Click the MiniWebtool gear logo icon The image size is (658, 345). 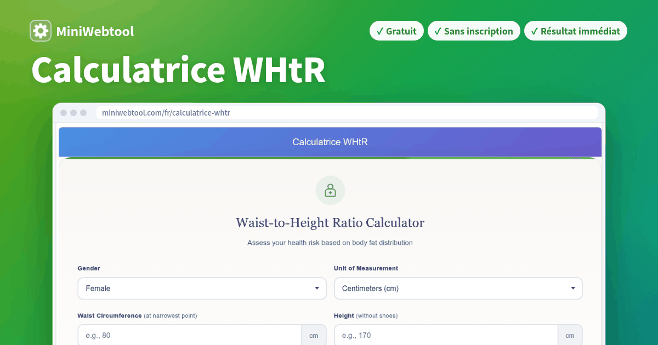tap(41, 31)
